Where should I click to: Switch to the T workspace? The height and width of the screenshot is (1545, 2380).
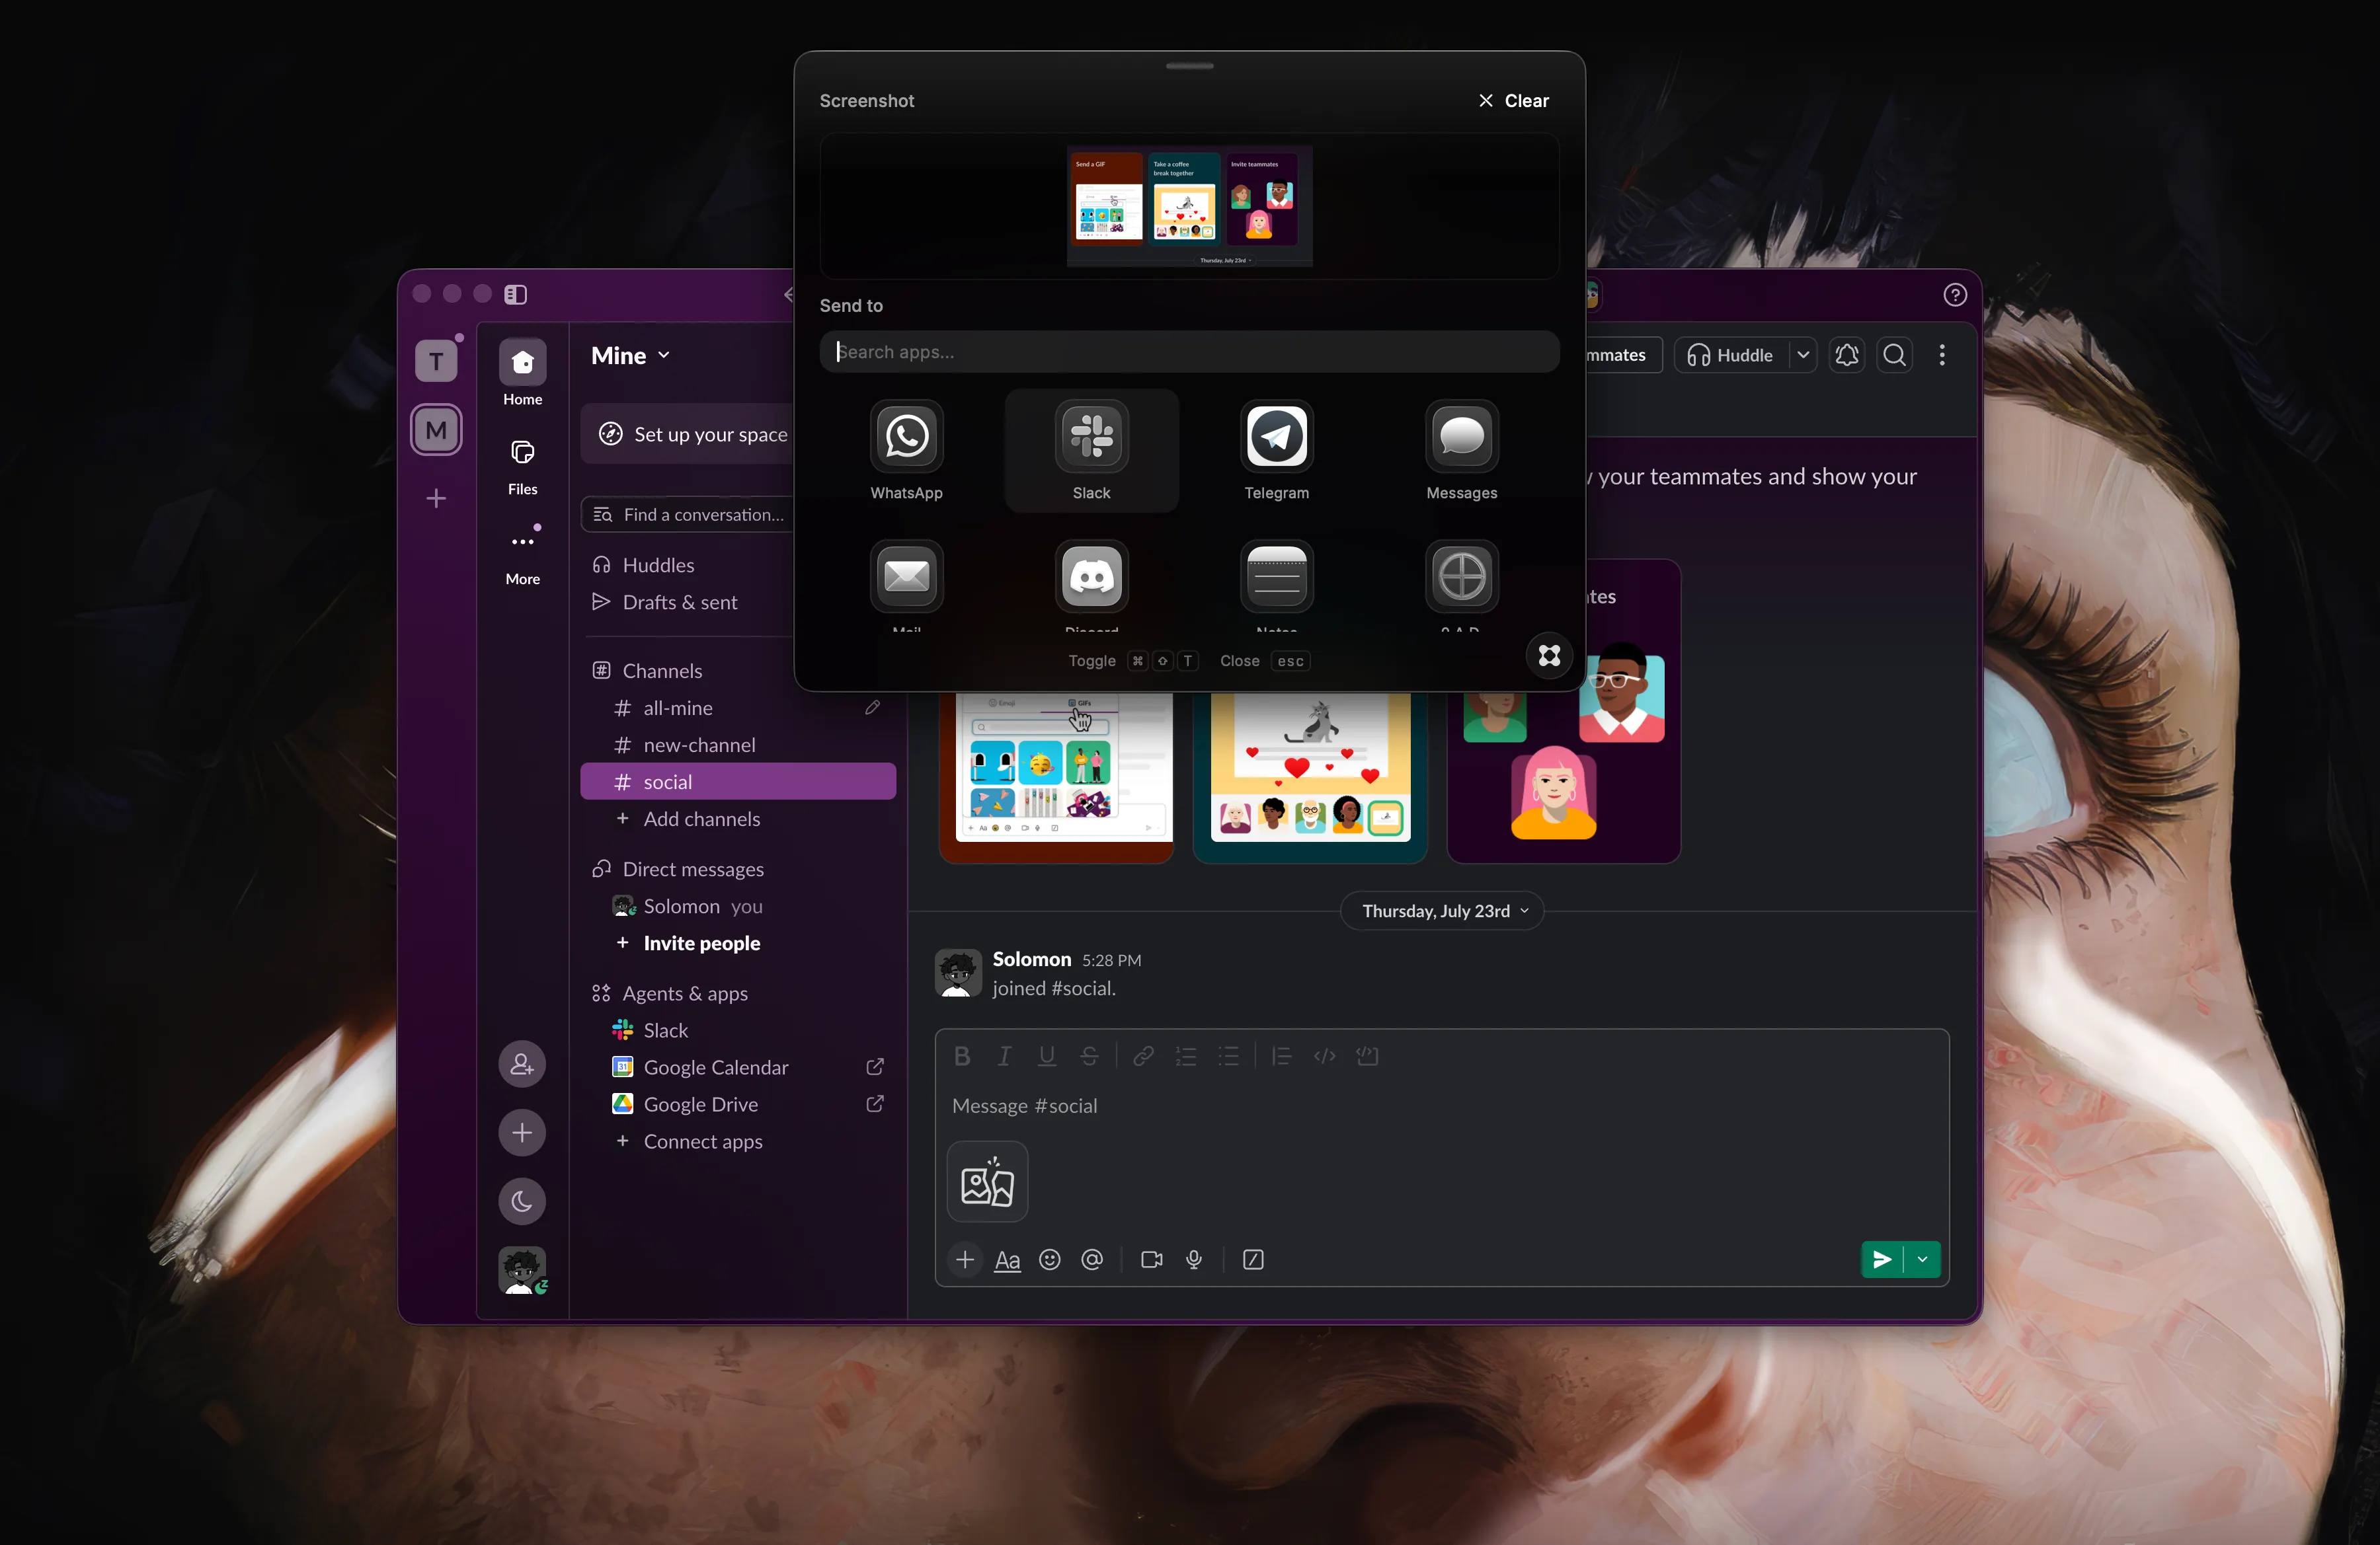pyautogui.click(x=436, y=361)
